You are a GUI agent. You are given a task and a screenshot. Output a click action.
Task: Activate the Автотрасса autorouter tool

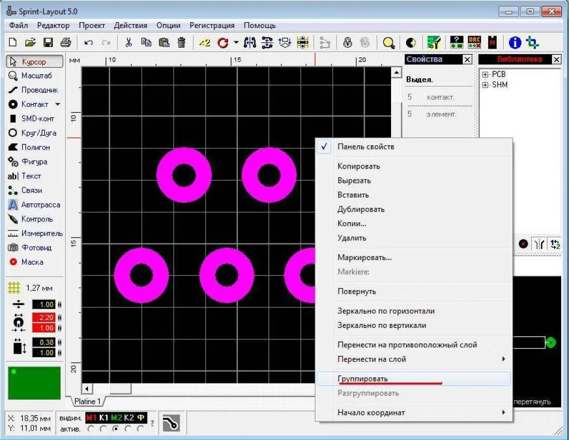[34, 205]
